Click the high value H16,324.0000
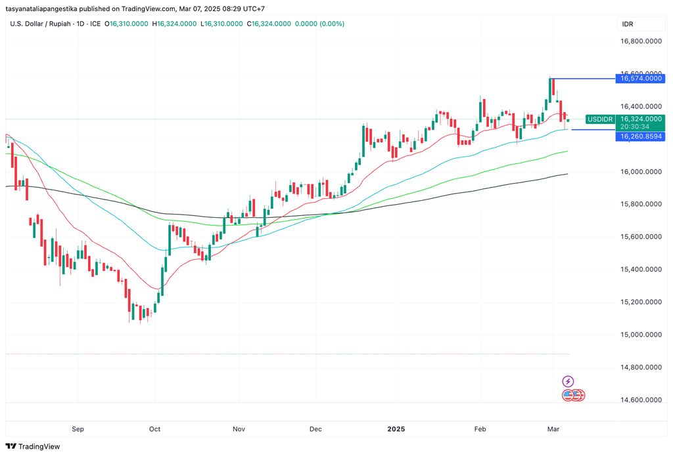The height and width of the screenshot is (456, 673). [x=174, y=24]
